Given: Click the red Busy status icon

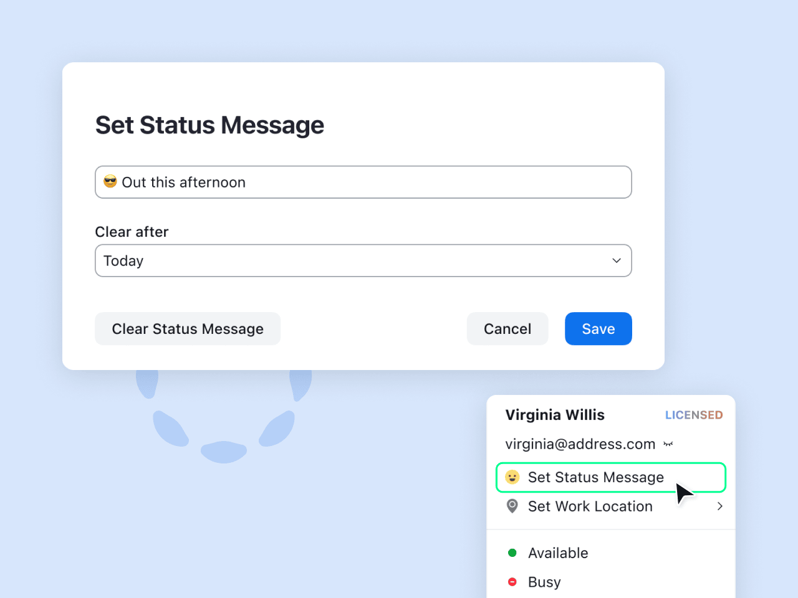Looking at the screenshot, I should coord(512,582).
